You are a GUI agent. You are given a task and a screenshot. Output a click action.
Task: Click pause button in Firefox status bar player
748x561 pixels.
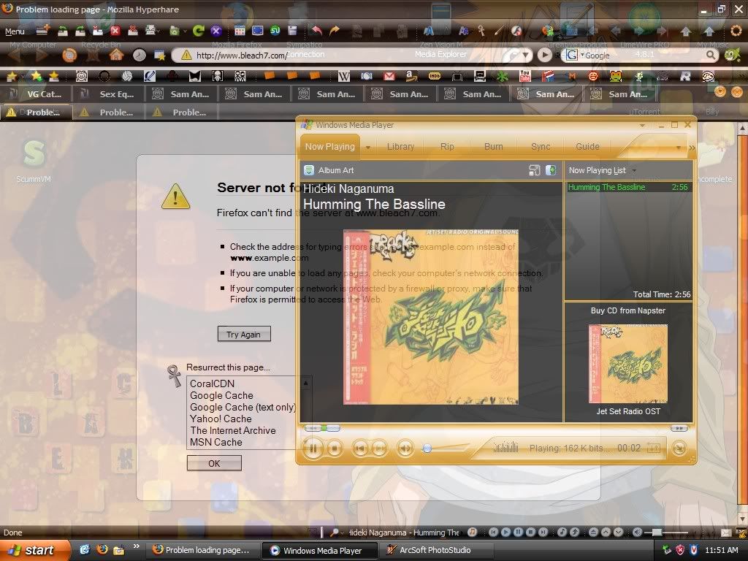518,532
